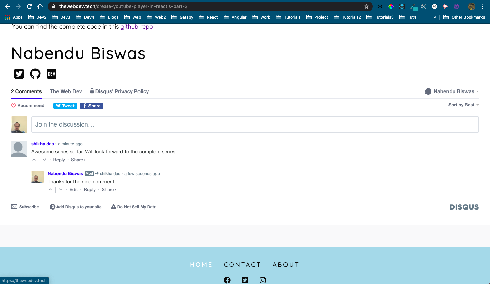Click the React DevTools extension icon
Screen dimensions: 490x284
402,6
